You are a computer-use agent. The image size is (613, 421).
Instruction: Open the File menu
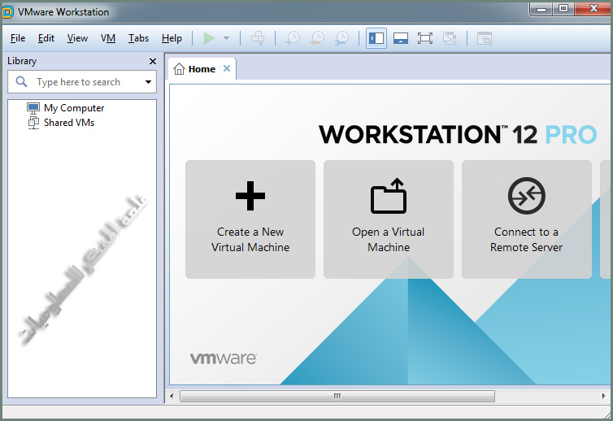tap(18, 38)
